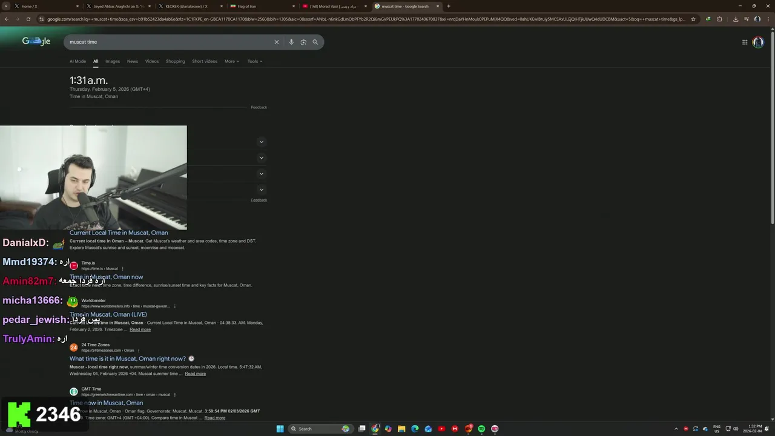Switch to Short videos results

(x=205, y=61)
